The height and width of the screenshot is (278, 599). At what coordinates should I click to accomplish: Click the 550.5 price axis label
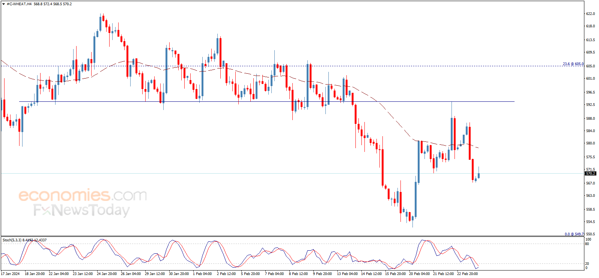coord(590,234)
